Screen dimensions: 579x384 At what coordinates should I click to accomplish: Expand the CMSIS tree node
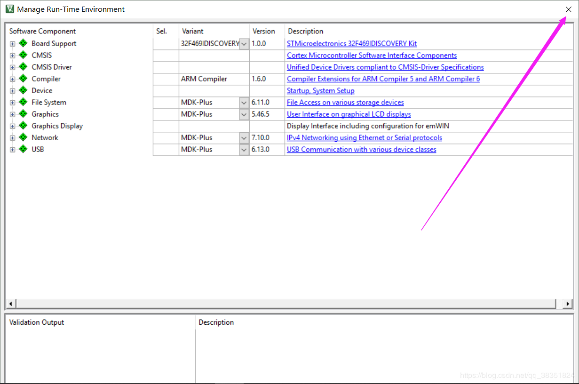[x=12, y=56]
